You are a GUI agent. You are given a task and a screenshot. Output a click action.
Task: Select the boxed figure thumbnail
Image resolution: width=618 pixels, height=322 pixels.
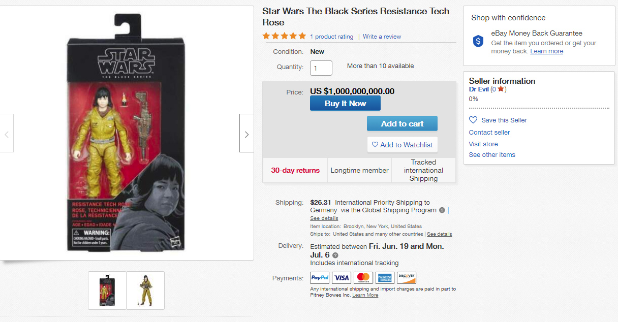(x=107, y=291)
